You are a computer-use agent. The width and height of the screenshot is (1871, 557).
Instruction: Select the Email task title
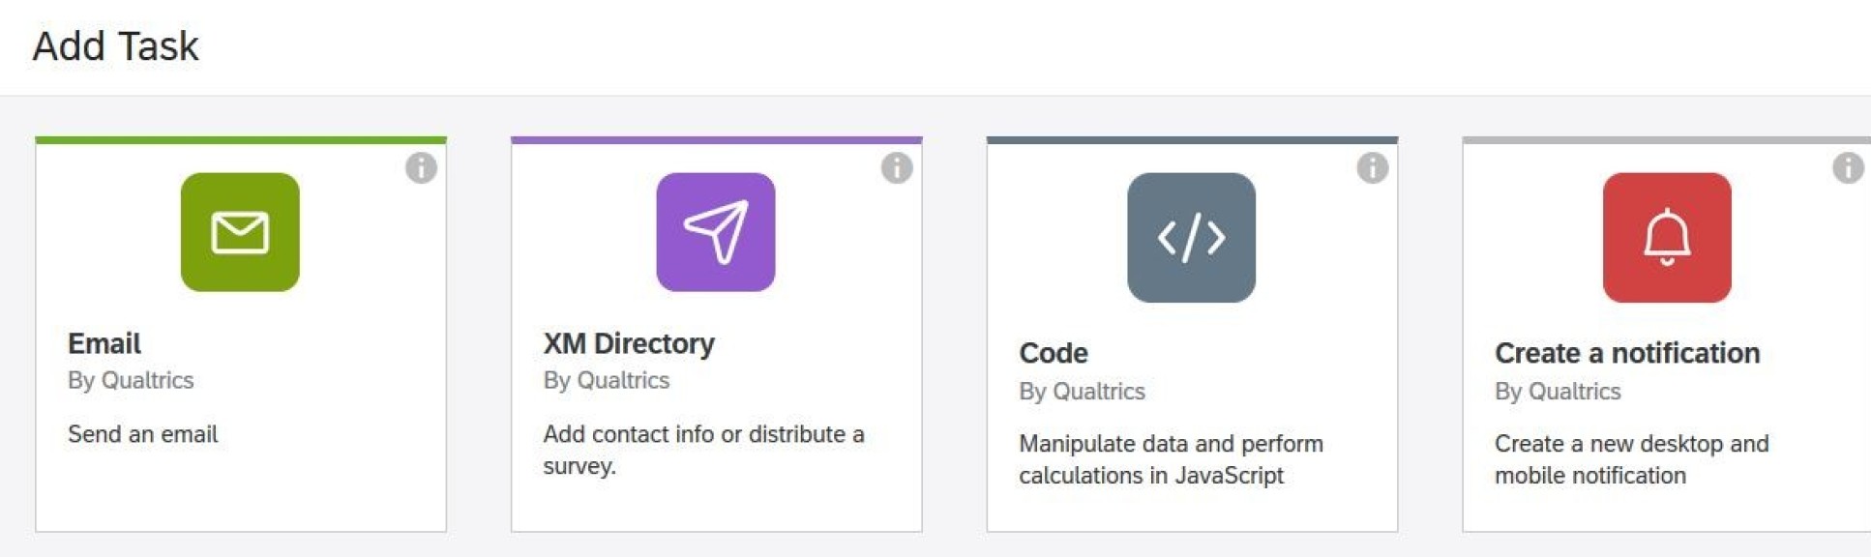point(104,343)
